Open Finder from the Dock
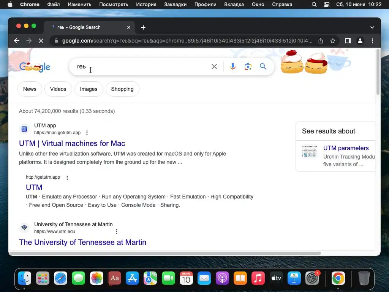This screenshot has width=389, height=292. click(x=24, y=278)
